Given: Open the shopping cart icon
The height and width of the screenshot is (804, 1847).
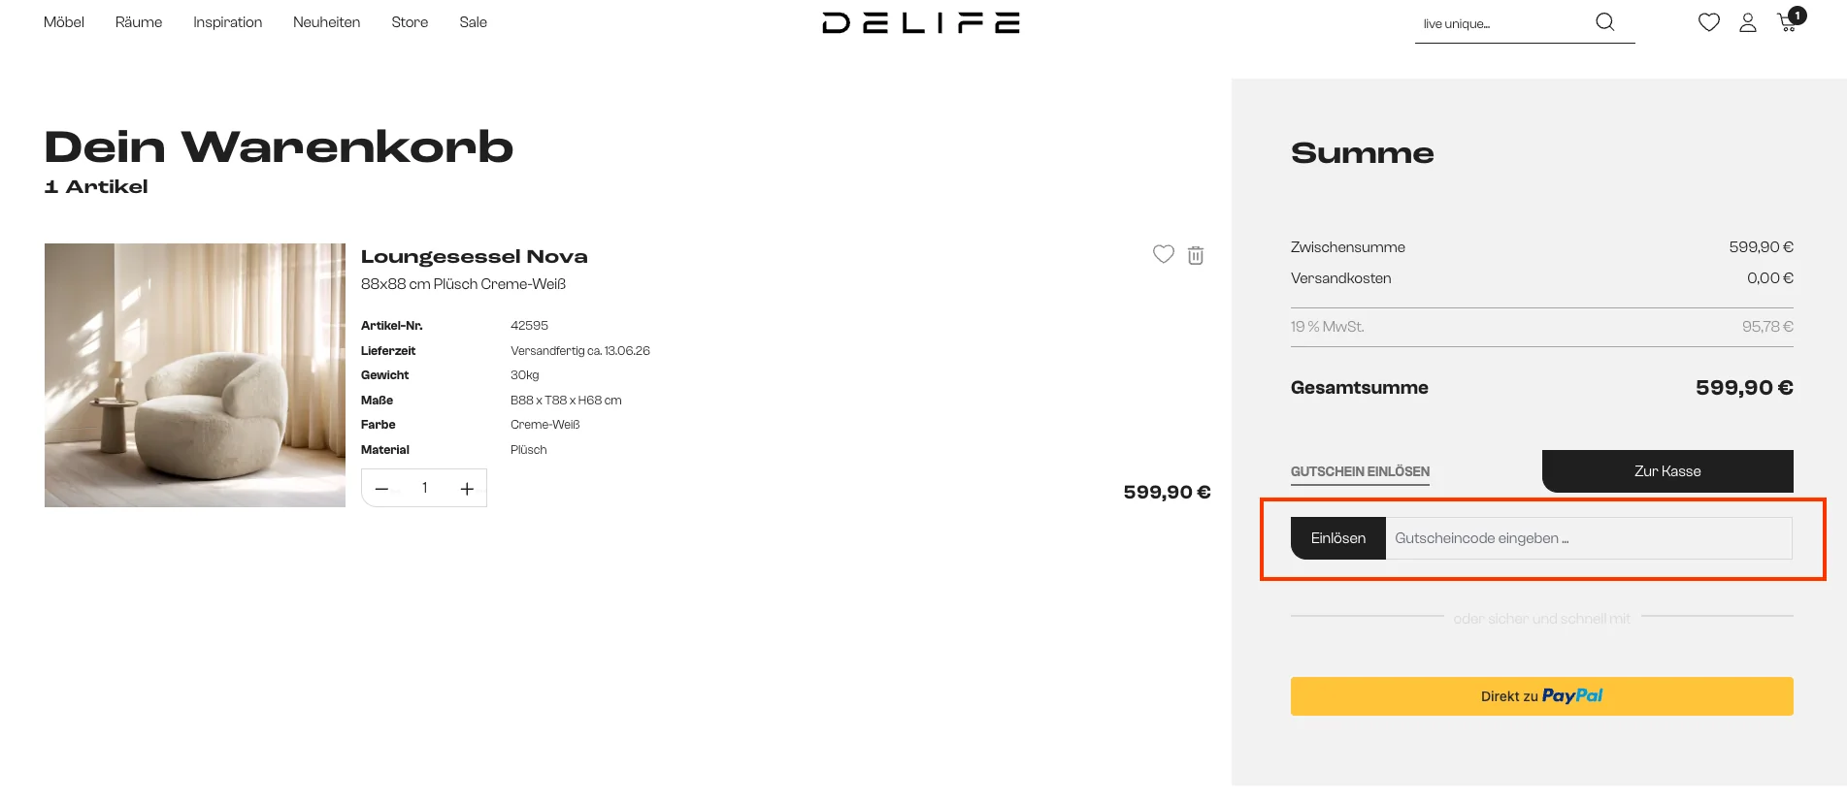Looking at the screenshot, I should click(x=1788, y=22).
